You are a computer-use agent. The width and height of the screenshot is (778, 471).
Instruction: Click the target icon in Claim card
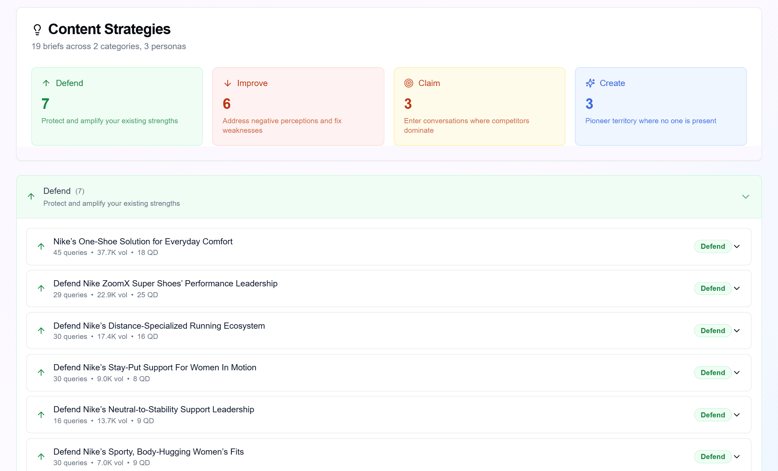coord(408,83)
